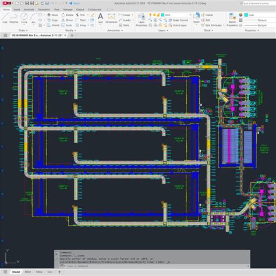This screenshot has width=276, height=276.
Task: Click the Cyan color swatch
Action: coord(246,15)
